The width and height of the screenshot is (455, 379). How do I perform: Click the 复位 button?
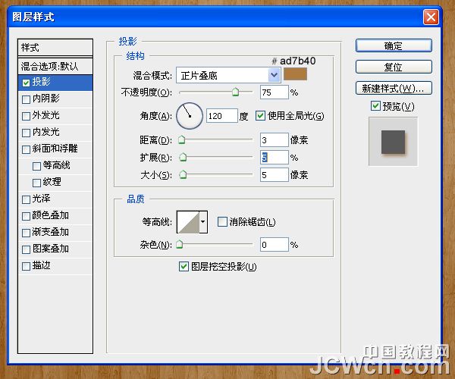[x=394, y=67]
